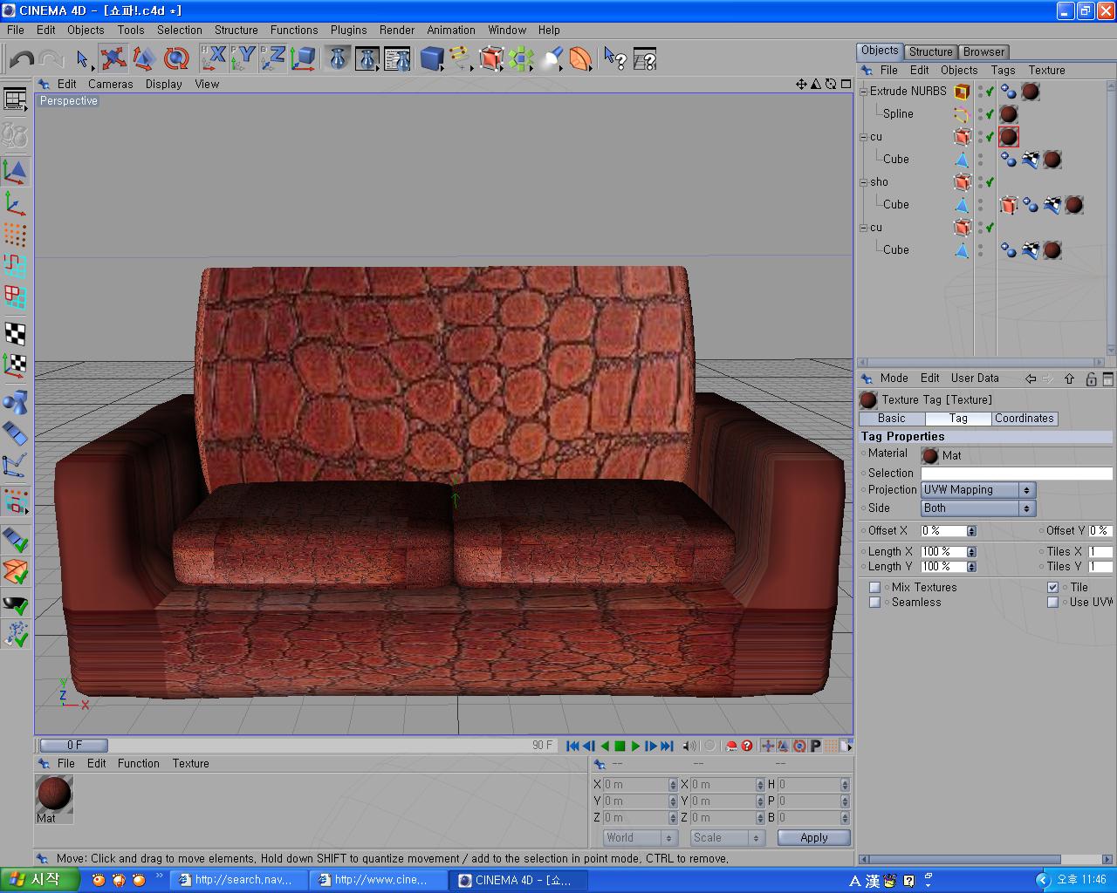Uncheck the Tile checkbox
Viewport: 1117px width, 893px height.
[x=1052, y=588]
